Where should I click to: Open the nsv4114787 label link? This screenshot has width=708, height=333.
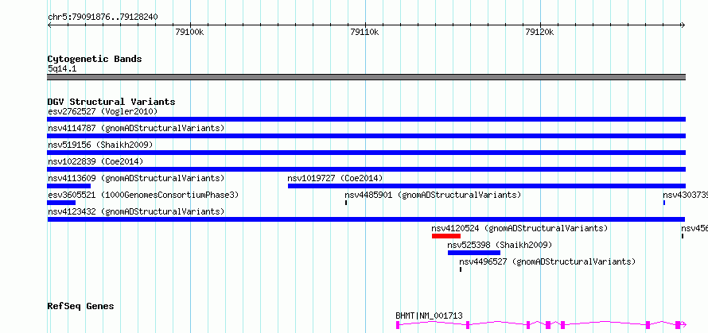[136, 128]
